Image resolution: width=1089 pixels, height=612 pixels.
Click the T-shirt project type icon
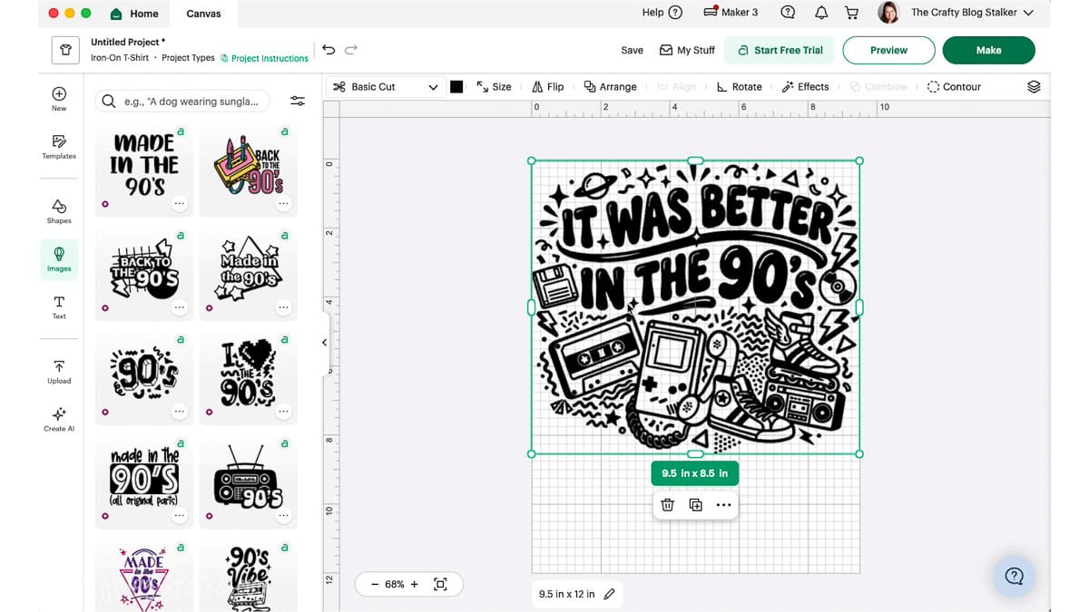click(65, 50)
